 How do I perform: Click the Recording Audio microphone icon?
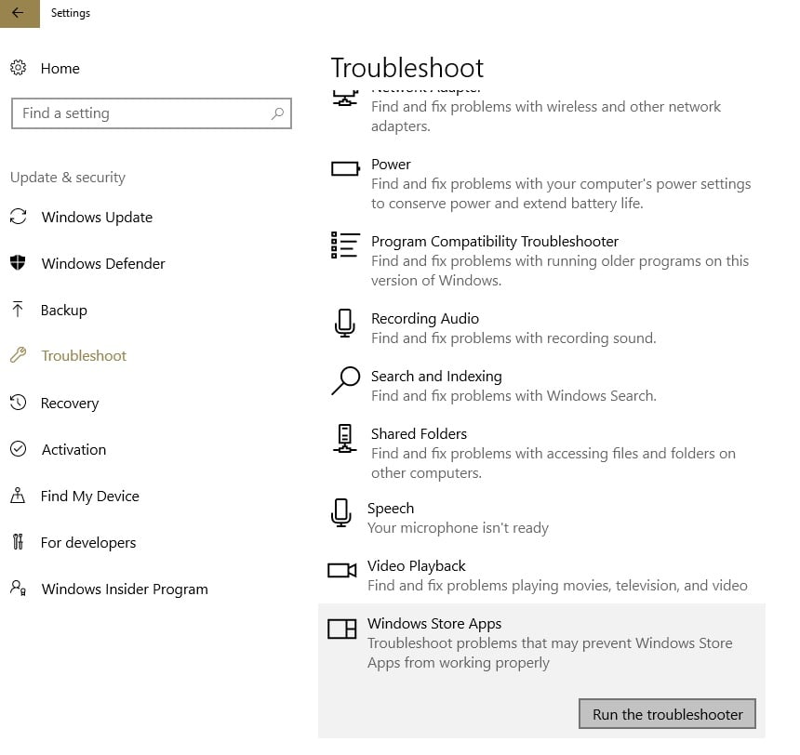(x=344, y=323)
